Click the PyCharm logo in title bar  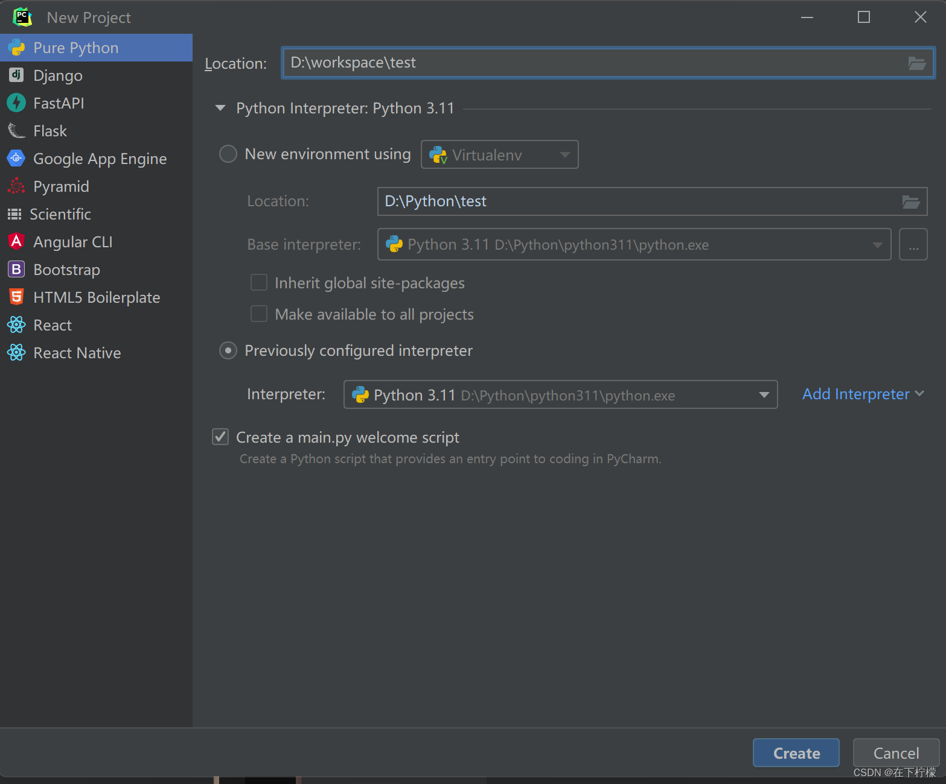(x=22, y=17)
